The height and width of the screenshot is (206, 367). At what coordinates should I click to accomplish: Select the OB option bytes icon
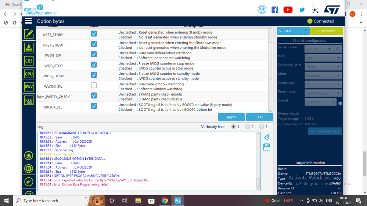(29, 61)
